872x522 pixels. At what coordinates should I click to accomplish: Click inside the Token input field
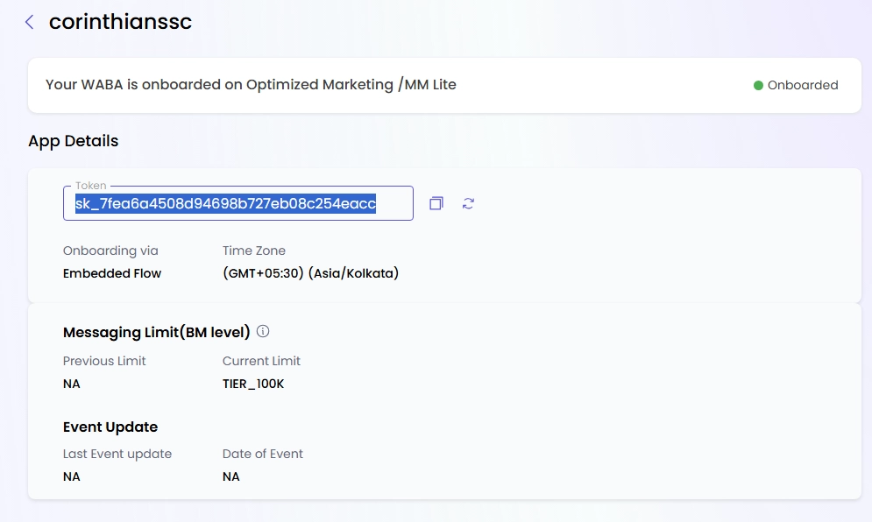237,203
